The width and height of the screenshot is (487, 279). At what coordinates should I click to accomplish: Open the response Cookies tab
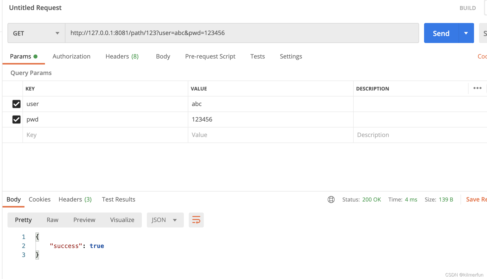tap(39, 199)
